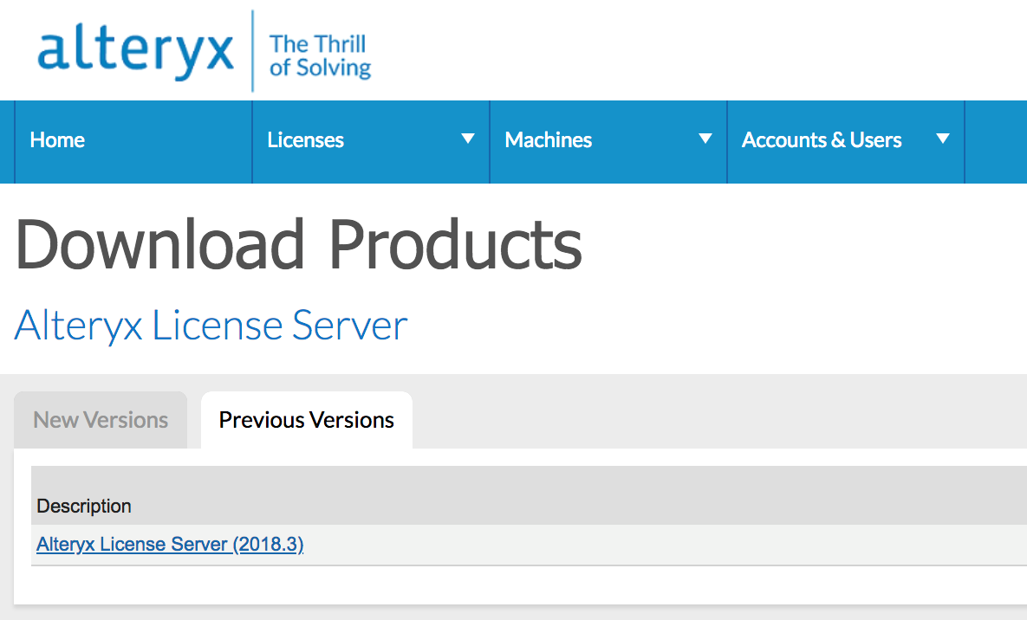Click the blue Alteryx License Server subheading
Viewport: 1027px width, 620px height.
coord(211,326)
